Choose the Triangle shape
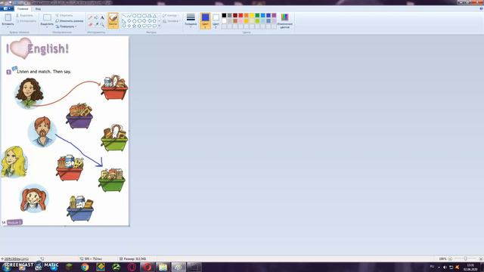The width and height of the screenshot is (484, 272). click(x=154, y=16)
